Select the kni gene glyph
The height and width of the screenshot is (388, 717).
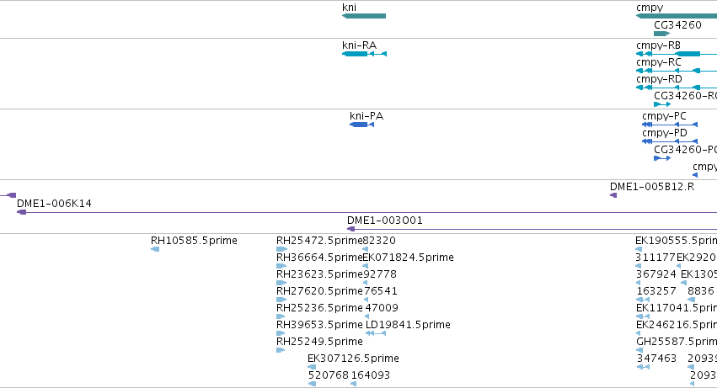click(364, 16)
